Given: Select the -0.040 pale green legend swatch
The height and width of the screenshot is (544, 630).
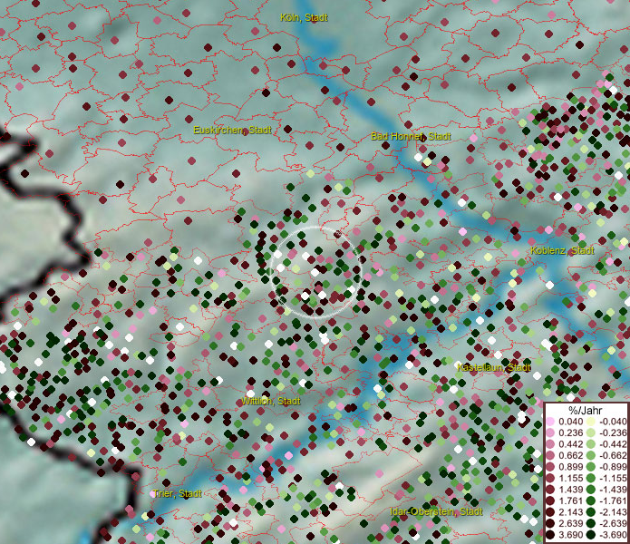Looking at the screenshot, I should coord(591,422).
